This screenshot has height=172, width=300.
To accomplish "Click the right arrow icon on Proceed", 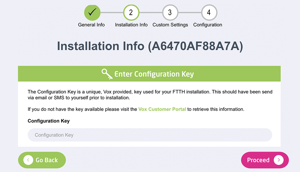I will click(x=278, y=160).
